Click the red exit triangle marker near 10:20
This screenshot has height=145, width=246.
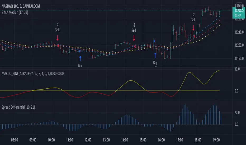[x=58, y=46]
